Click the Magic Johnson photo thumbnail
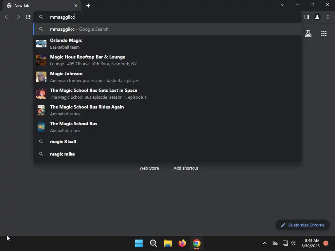 coord(41,77)
